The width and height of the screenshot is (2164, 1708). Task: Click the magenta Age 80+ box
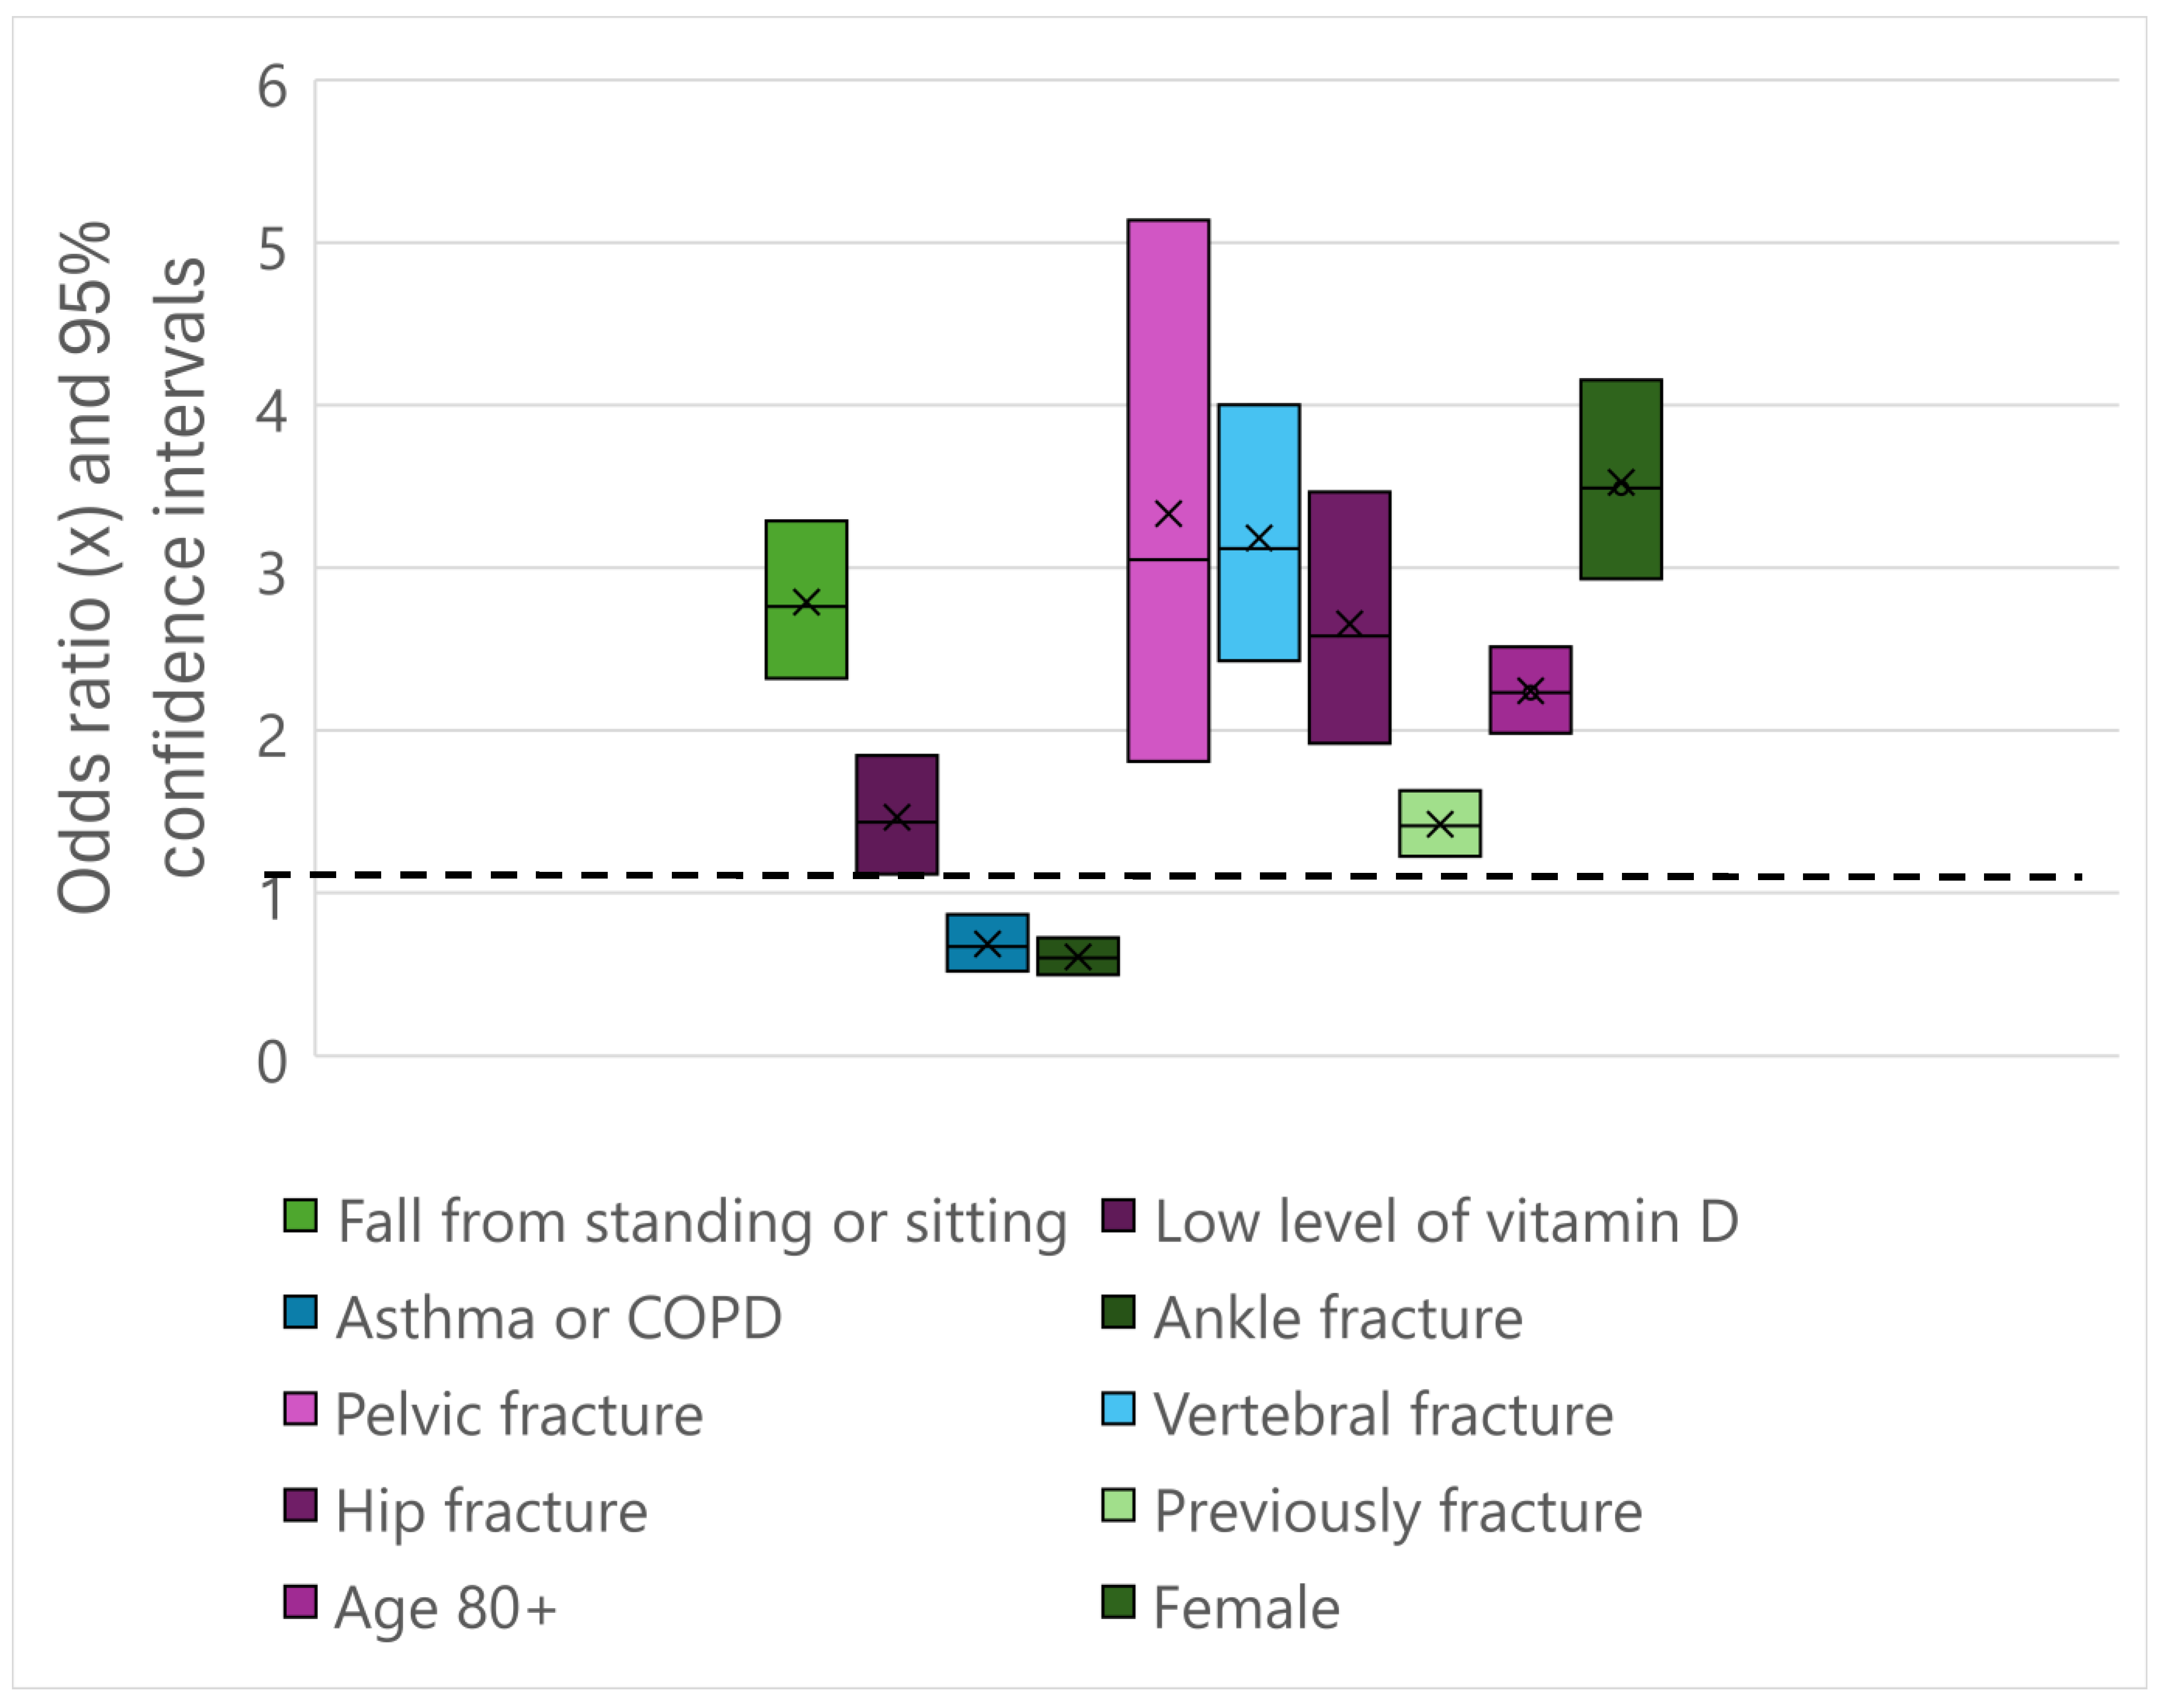[1530, 690]
